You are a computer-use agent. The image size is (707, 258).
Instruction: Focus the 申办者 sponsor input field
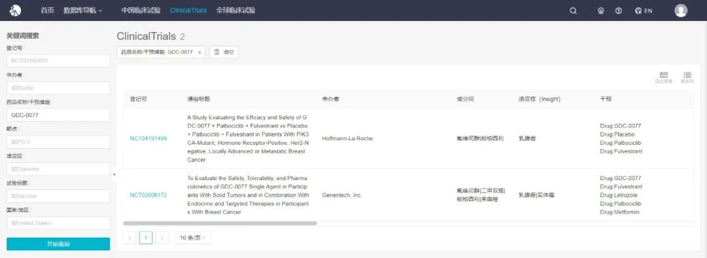pyautogui.click(x=58, y=88)
